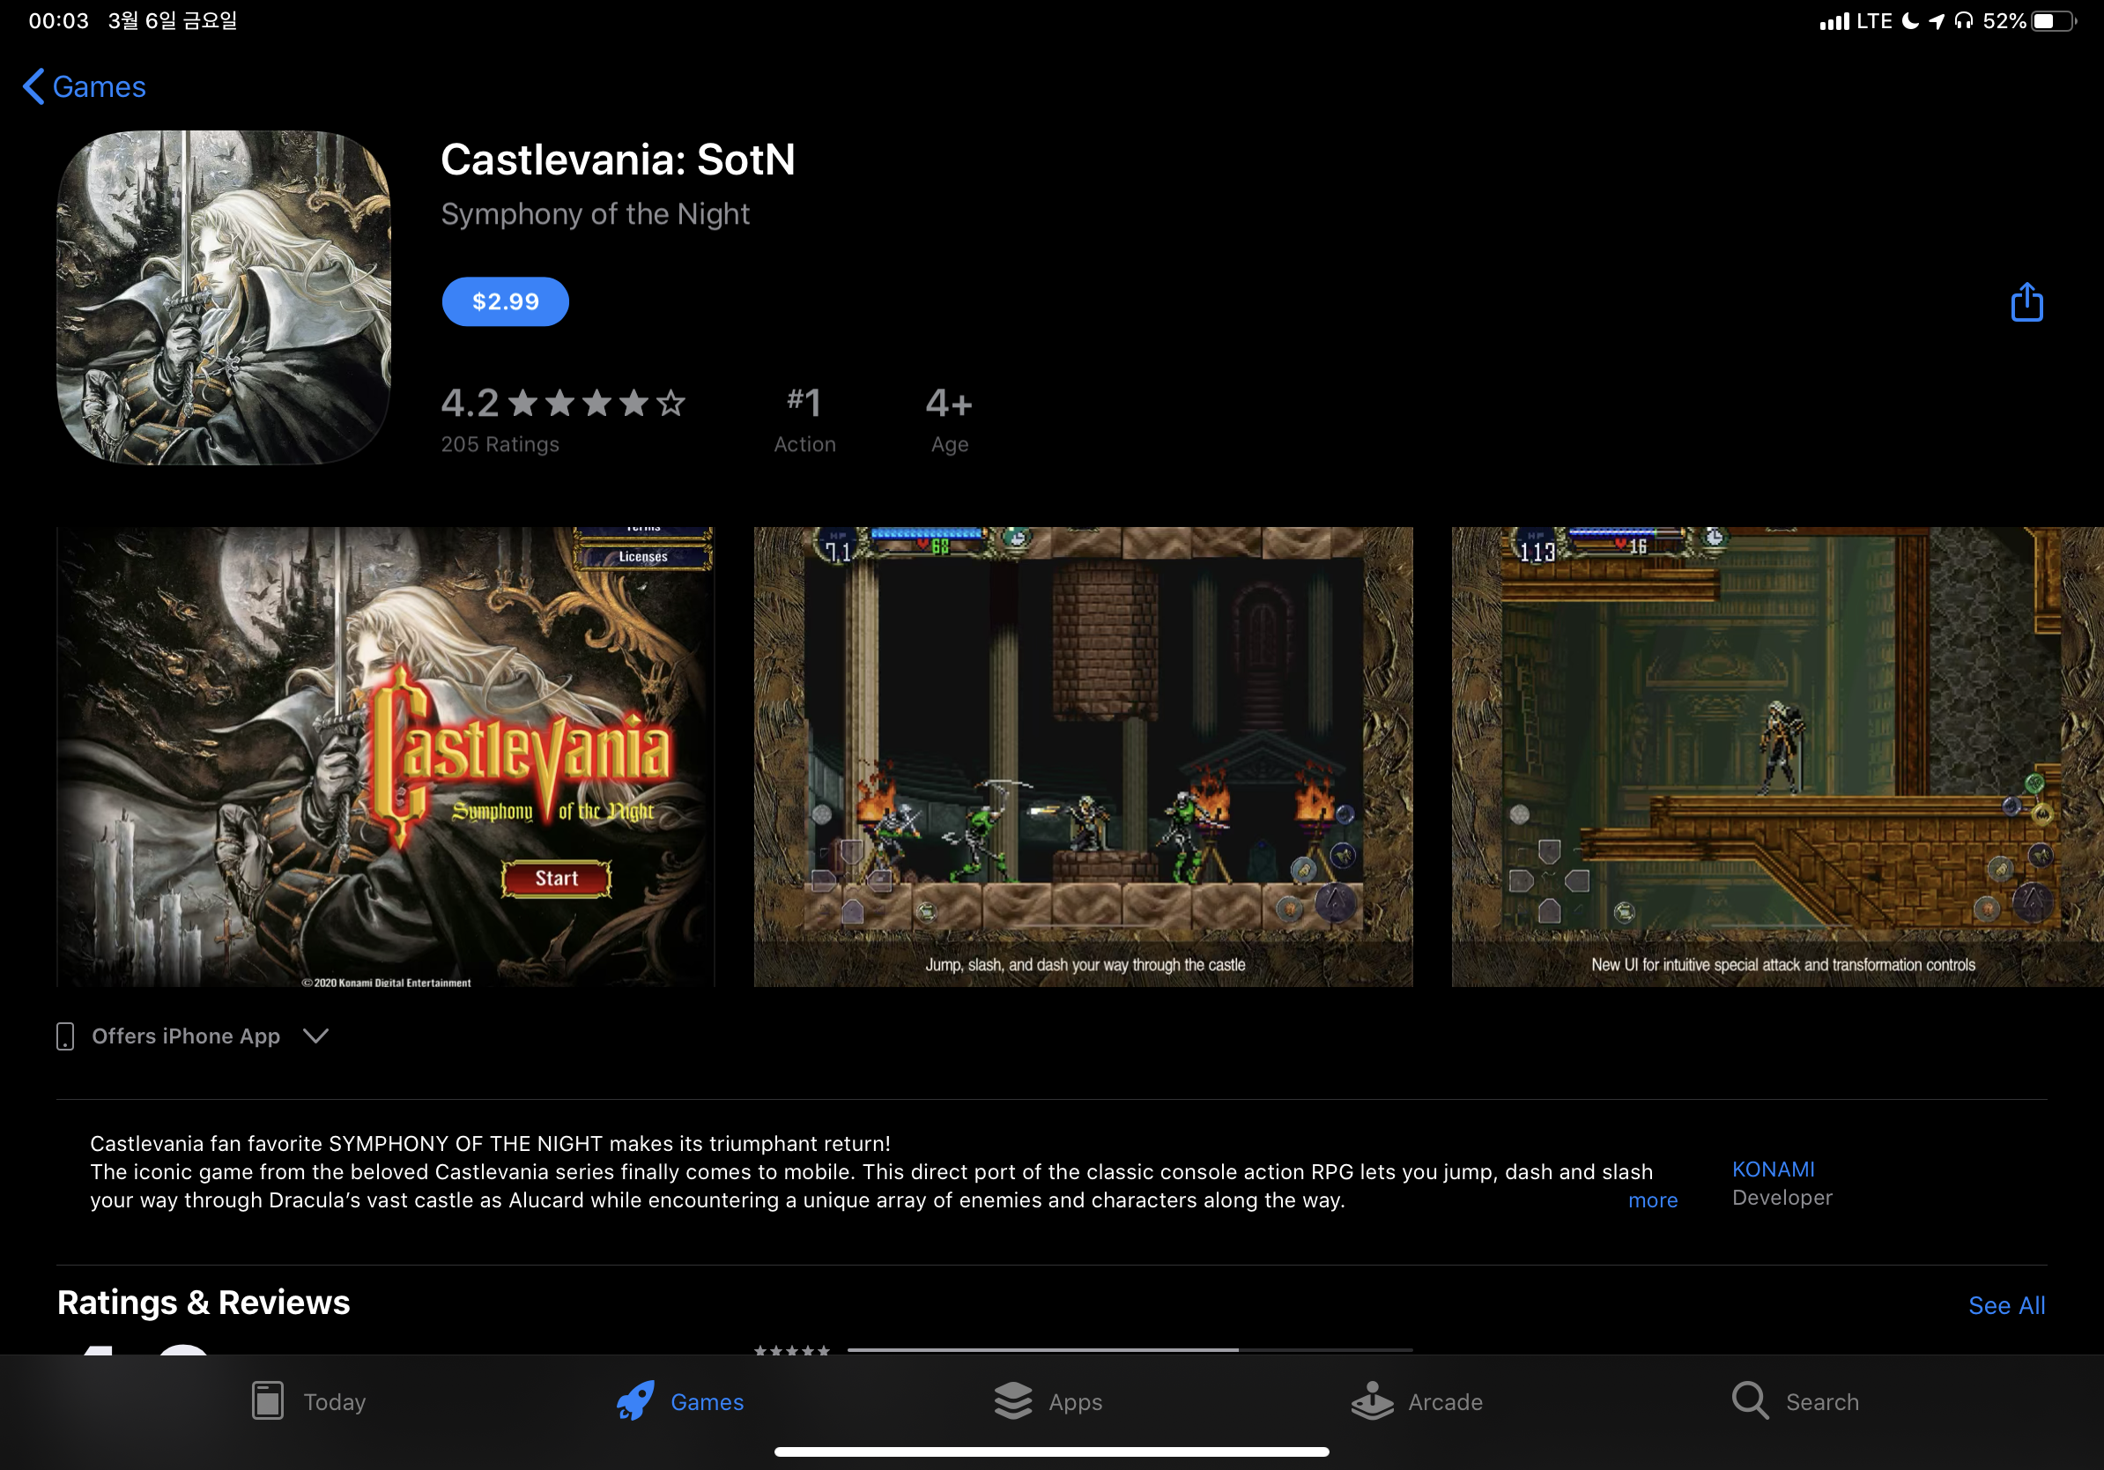Open the Castlevania title screen screenshot
This screenshot has width=2104, height=1470.
pyautogui.click(x=385, y=756)
